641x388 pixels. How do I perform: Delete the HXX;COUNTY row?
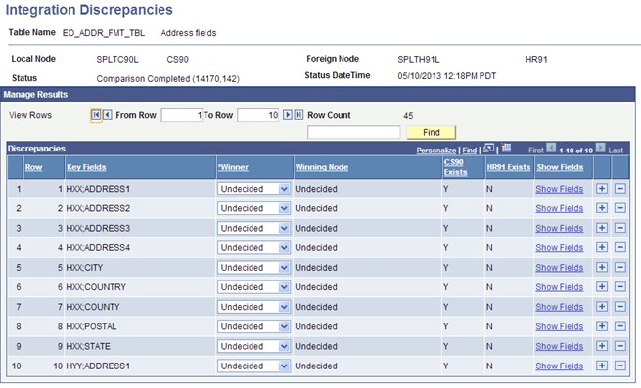pyautogui.click(x=620, y=306)
